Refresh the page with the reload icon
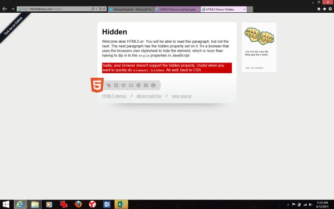The image size is (334, 209). point(104,9)
